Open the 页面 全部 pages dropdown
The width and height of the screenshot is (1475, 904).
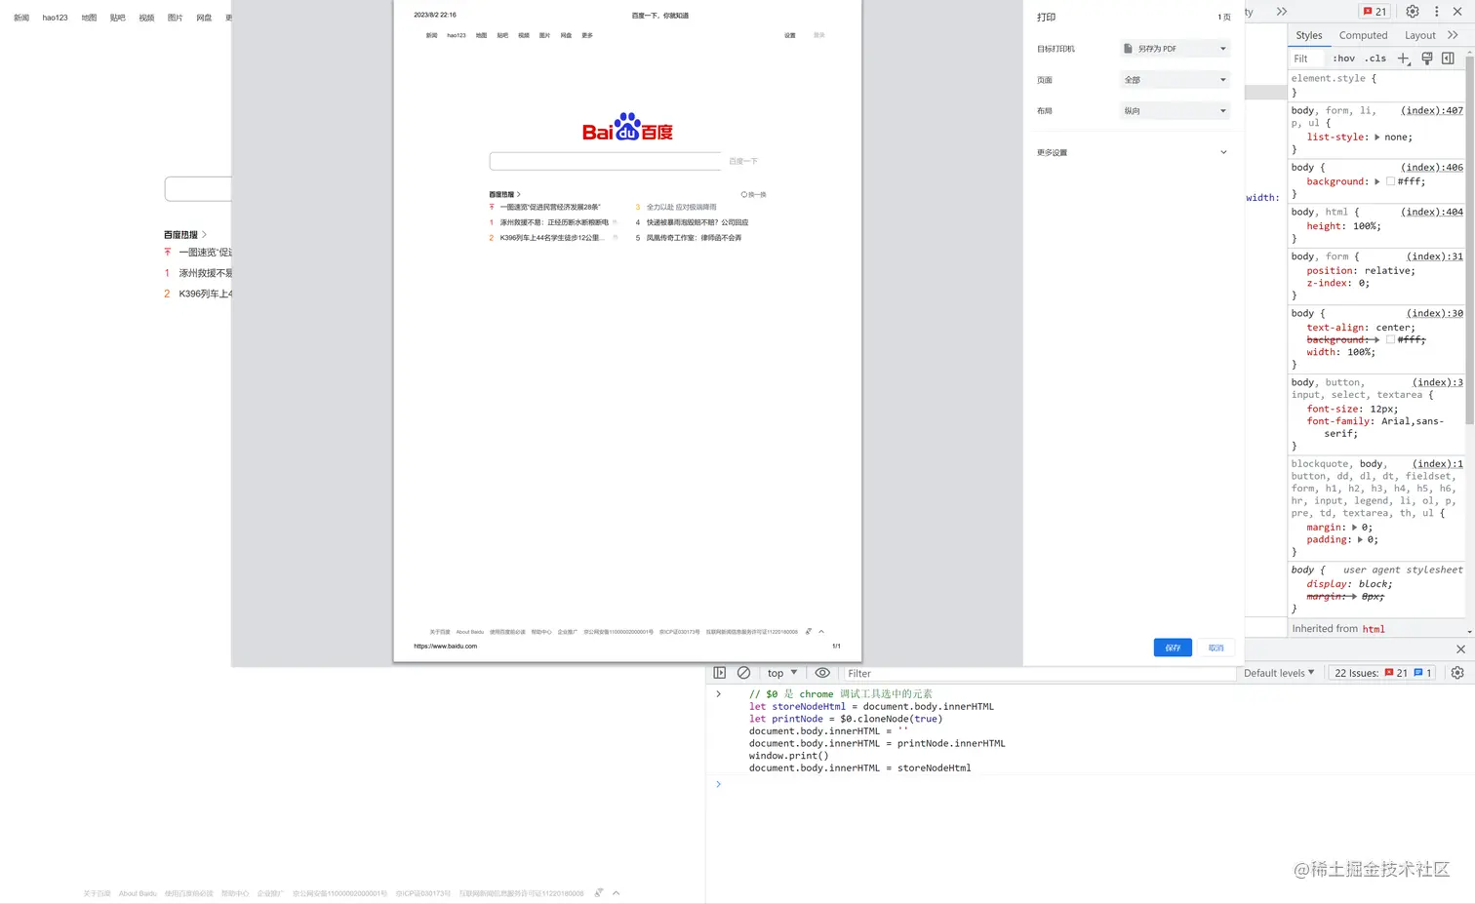coord(1175,80)
